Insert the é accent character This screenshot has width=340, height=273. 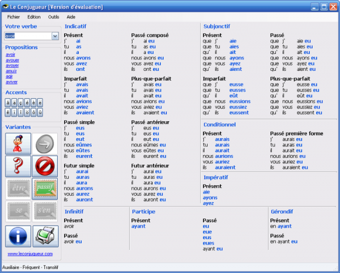(x=27, y=103)
